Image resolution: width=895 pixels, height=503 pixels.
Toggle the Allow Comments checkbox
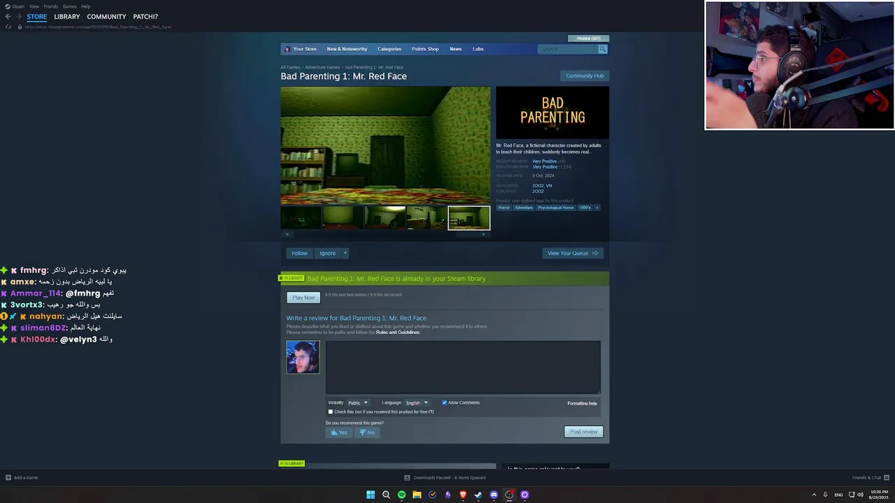pyautogui.click(x=444, y=402)
